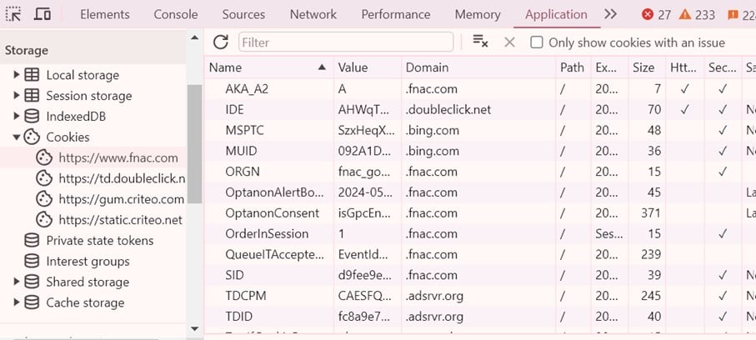
Task: Select the OptanonConsent cookie row
Action: [x=480, y=212]
